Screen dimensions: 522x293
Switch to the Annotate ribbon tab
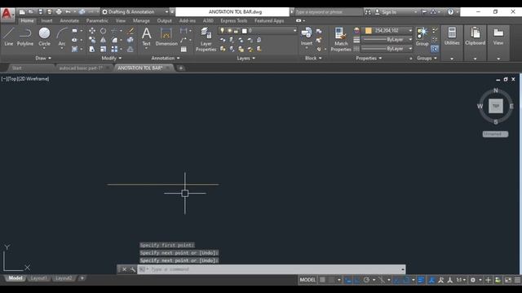pos(69,20)
